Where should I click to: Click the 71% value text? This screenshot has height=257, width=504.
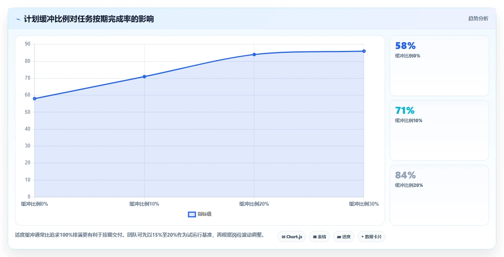tap(405, 110)
